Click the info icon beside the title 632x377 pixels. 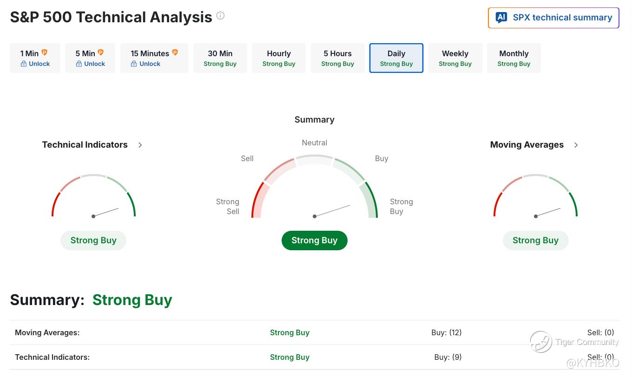[x=221, y=16]
